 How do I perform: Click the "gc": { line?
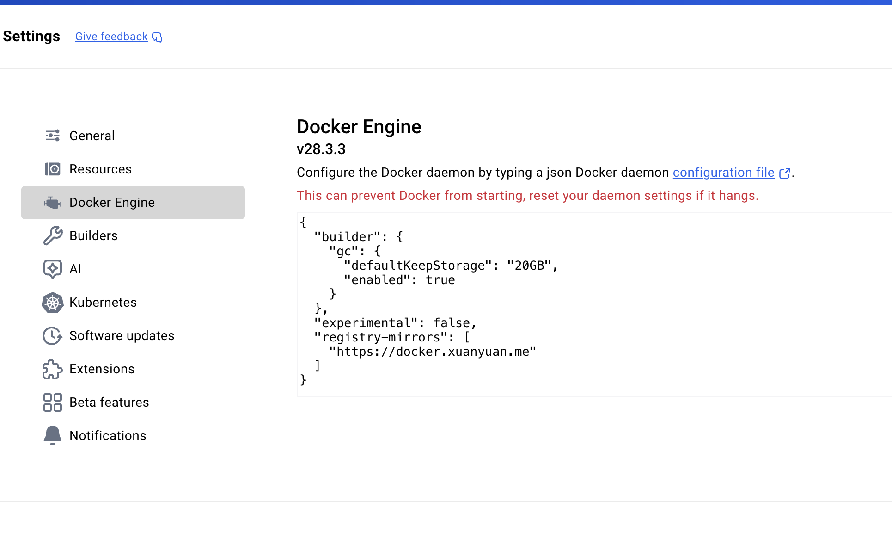355,251
